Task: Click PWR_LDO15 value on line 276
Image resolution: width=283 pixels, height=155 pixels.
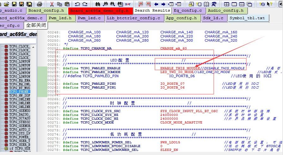Action: pyautogui.click(x=170, y=142)
